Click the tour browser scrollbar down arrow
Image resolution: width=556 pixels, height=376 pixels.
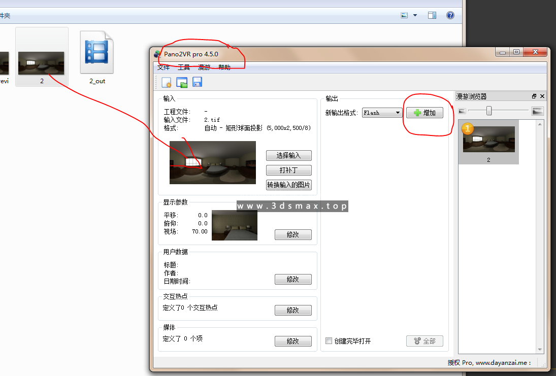pyautogui.click(x=540, y=350)
